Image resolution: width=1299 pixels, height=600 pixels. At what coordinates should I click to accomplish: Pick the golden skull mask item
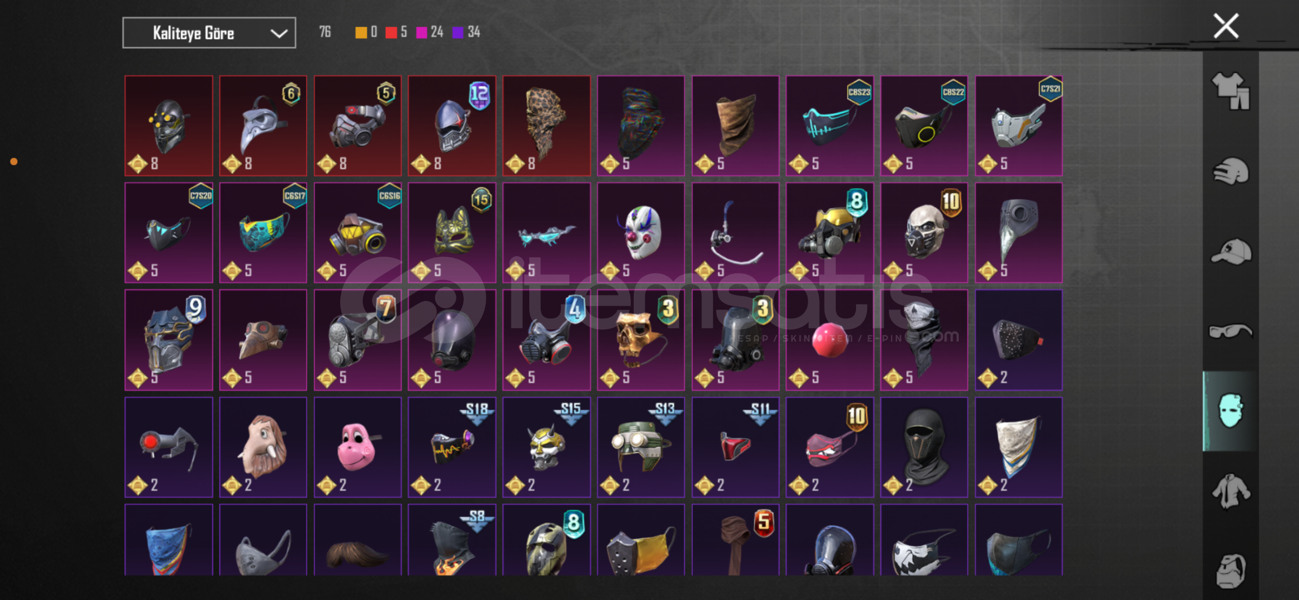[x=641, y=340]
